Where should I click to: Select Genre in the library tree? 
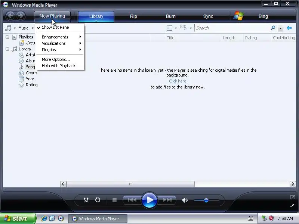point(31,73)
